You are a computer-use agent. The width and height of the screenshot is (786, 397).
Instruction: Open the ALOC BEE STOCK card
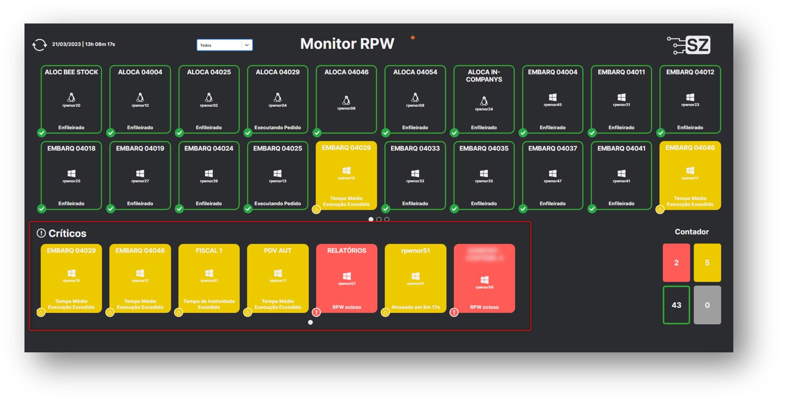coord(71,99)
